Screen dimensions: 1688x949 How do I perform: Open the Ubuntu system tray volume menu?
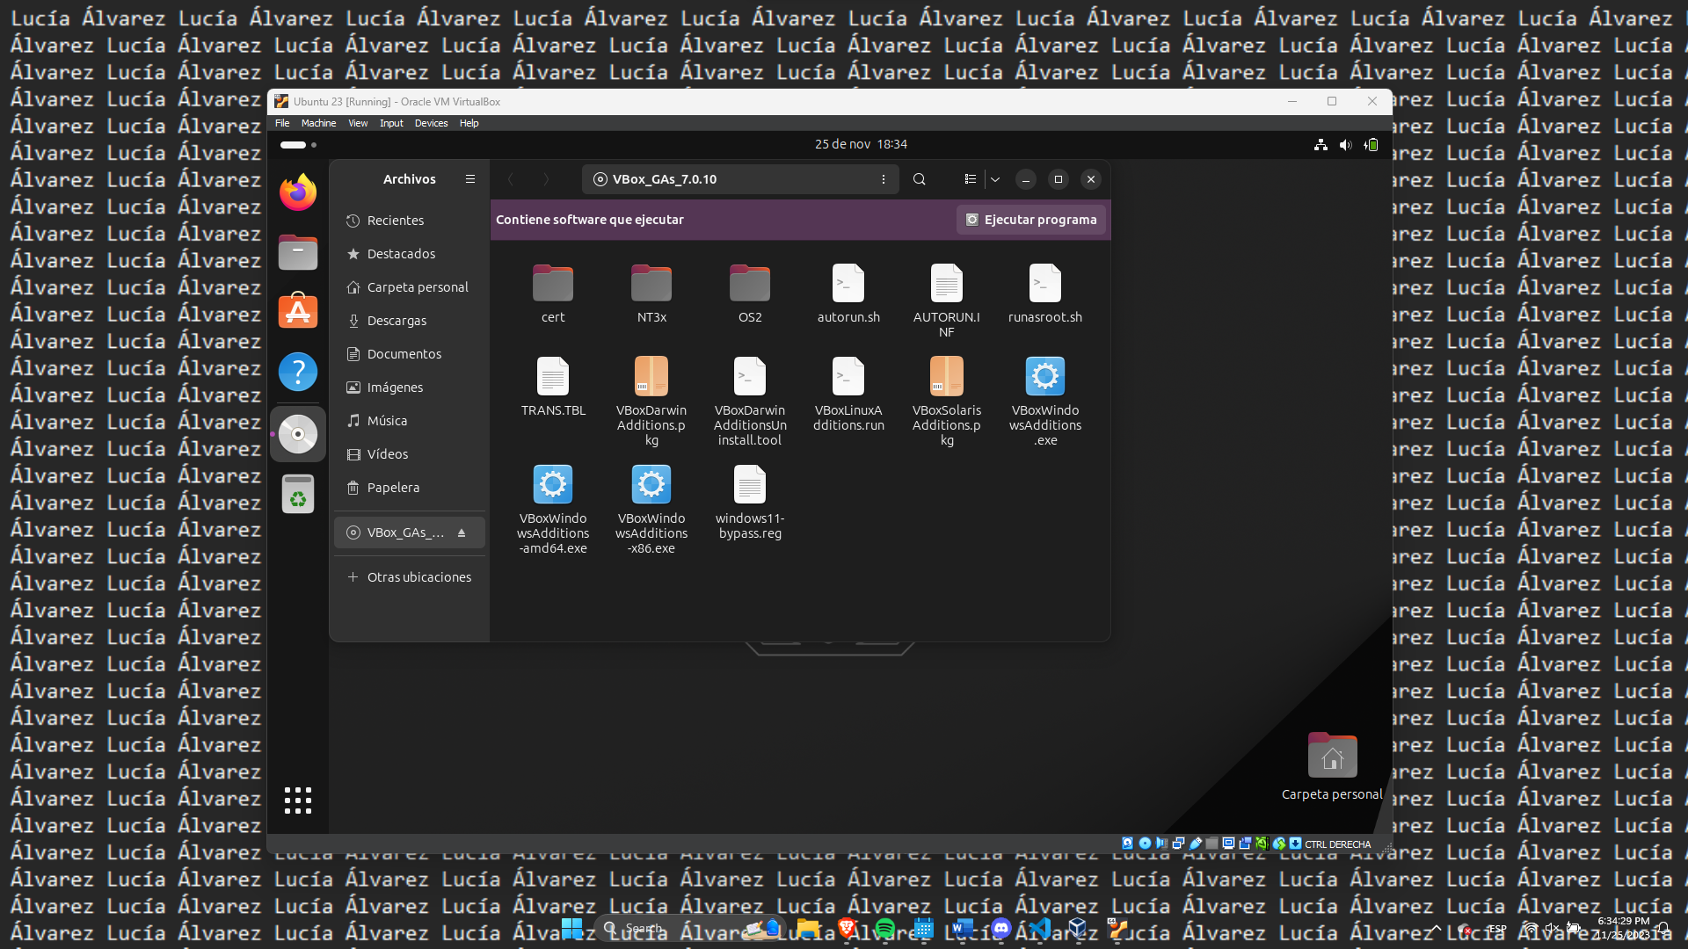[x=1345, y=145]
